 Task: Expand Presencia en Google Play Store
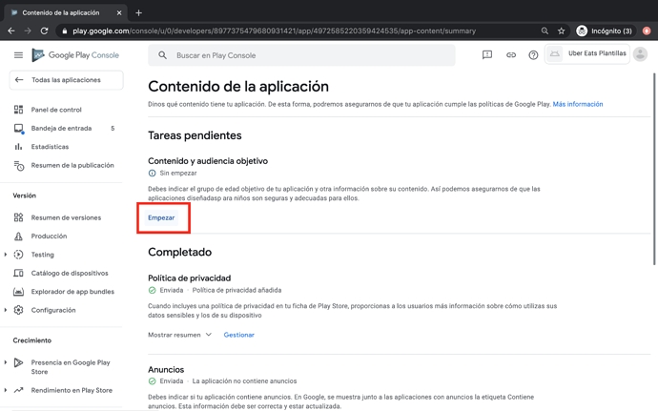pos(6,362)
